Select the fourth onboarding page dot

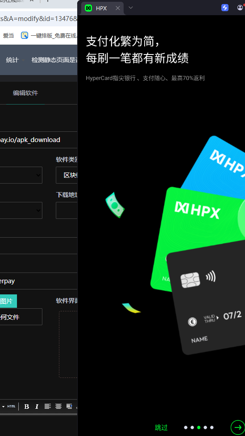[x=205, y=428]
